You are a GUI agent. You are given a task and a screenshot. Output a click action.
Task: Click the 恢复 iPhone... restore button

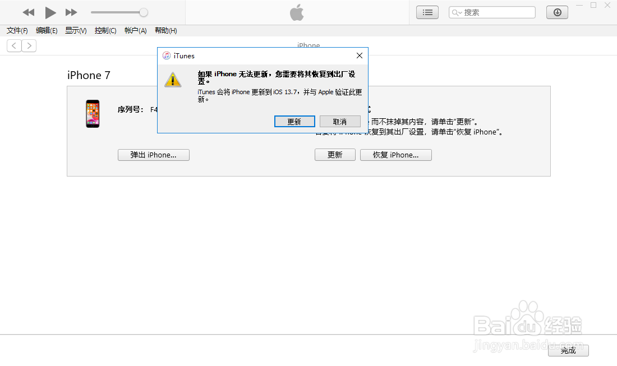[x=396, y=155]
